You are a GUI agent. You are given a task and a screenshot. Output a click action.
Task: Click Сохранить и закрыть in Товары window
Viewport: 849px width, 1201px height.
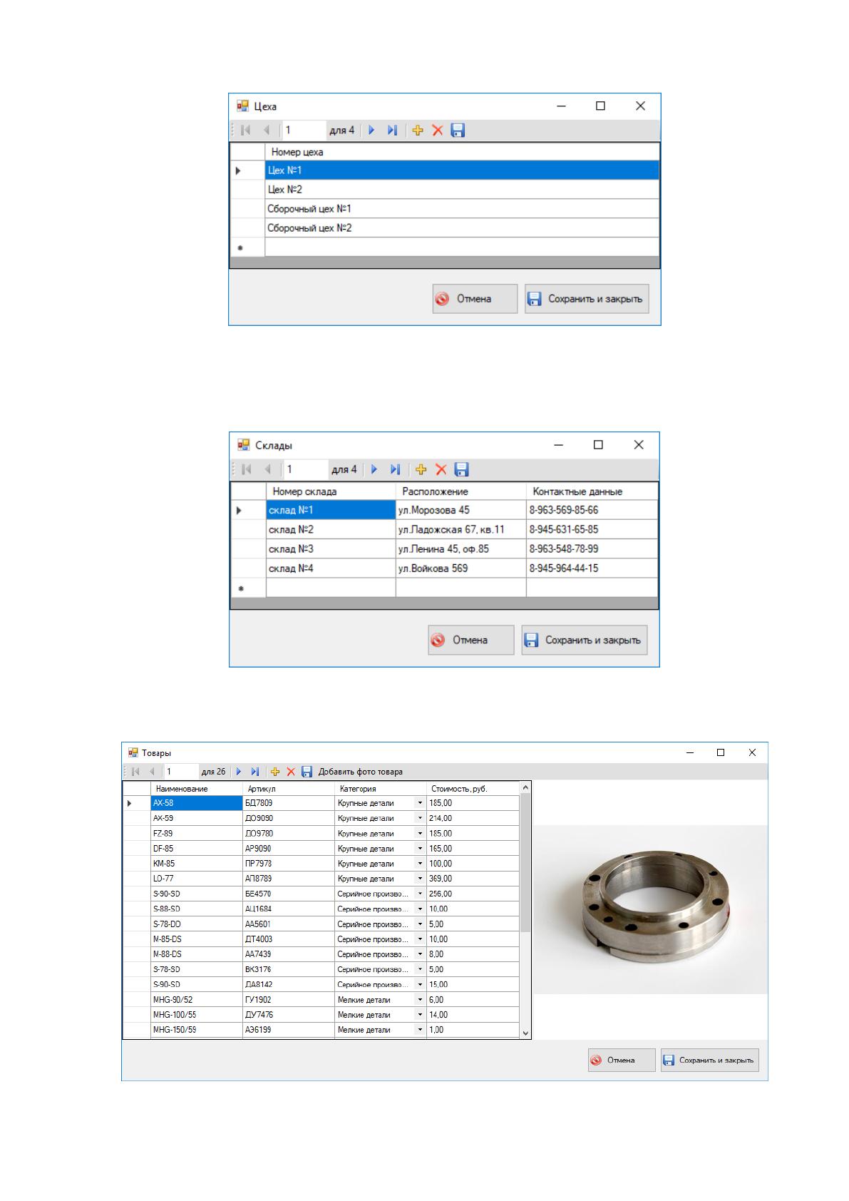[710, 1061]
